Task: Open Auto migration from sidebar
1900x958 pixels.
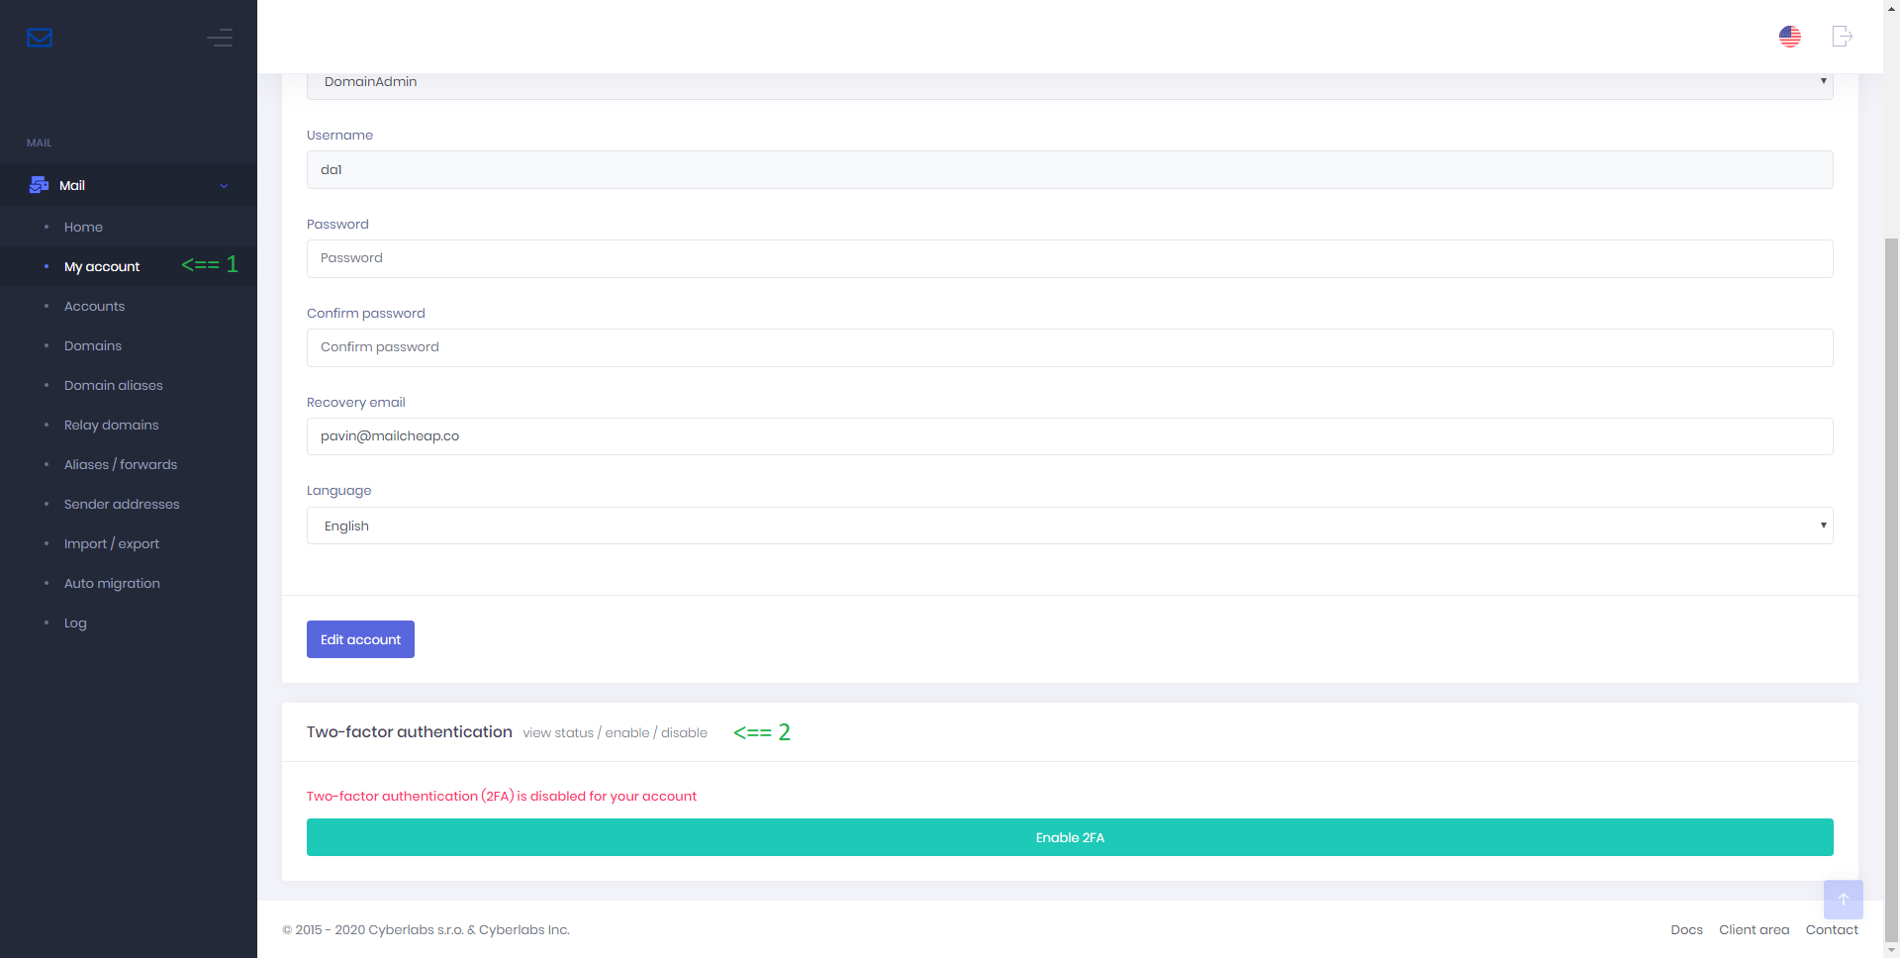Action: [112, 584]
